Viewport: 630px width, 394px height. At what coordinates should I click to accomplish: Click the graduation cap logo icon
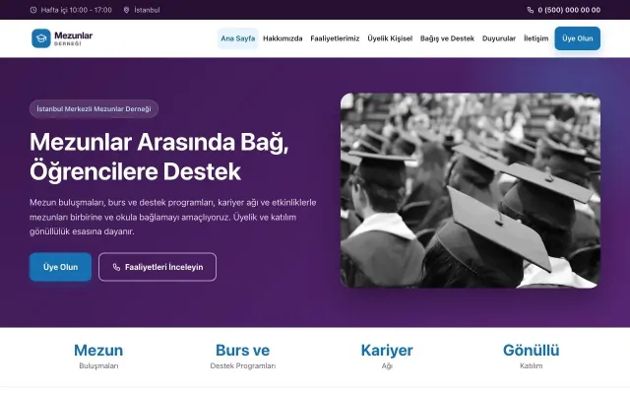coord(41,38)
